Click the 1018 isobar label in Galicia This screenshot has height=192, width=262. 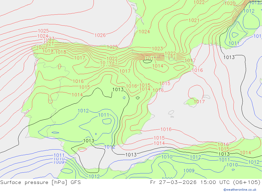(61, 52)
